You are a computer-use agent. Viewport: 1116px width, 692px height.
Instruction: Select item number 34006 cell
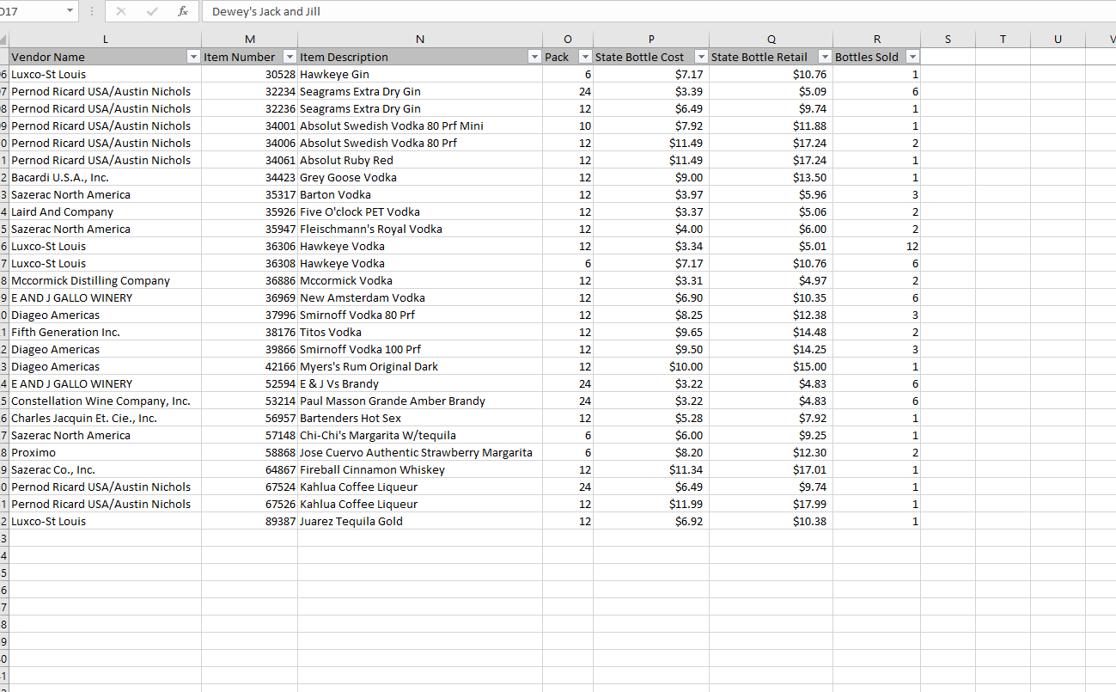coord(250,143)
